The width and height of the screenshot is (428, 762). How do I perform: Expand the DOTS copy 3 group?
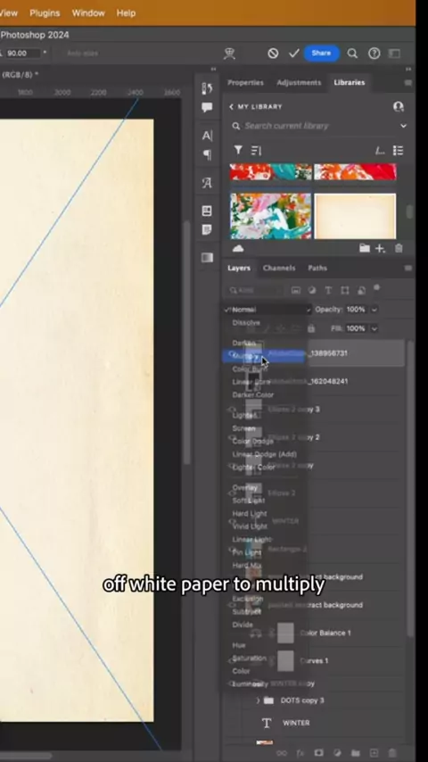(258, 700)
